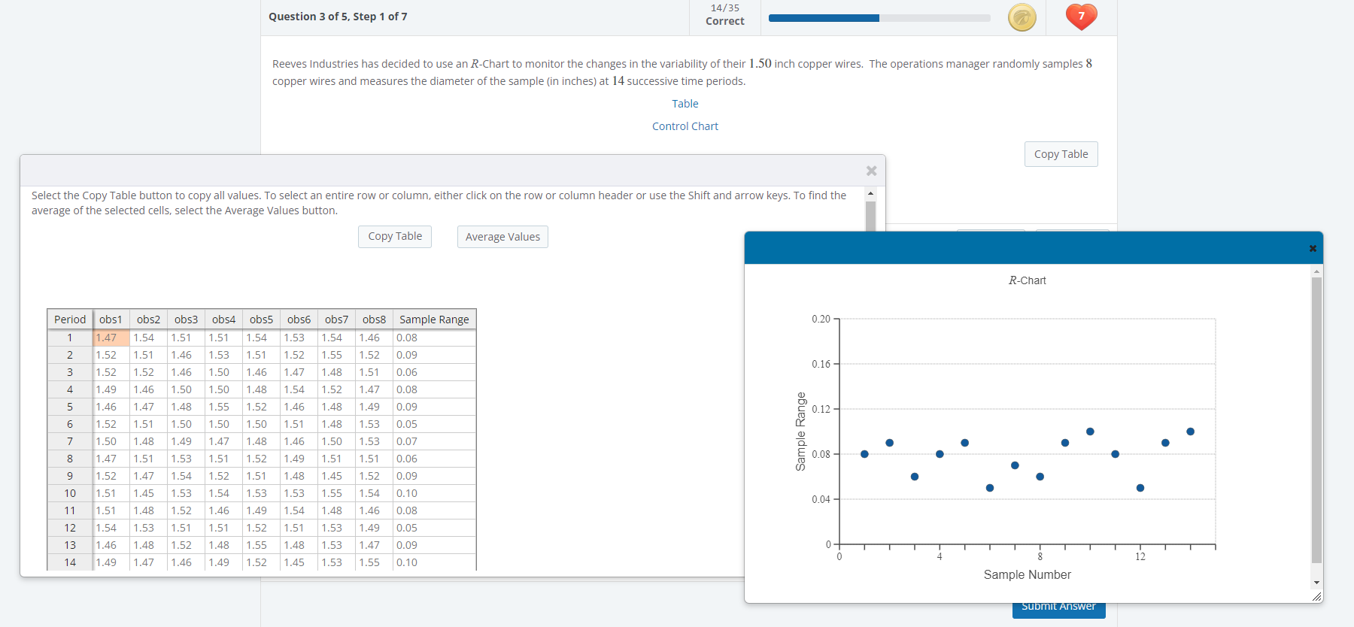Click chart data point for sample 12
This screenshot has height=627, width=1354.
click(x=1140, y=488)
